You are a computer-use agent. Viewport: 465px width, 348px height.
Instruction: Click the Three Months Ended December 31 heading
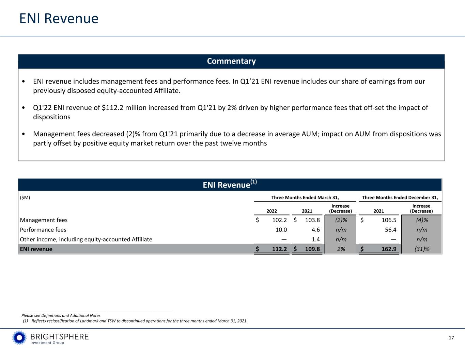click(x=400, y=197)
